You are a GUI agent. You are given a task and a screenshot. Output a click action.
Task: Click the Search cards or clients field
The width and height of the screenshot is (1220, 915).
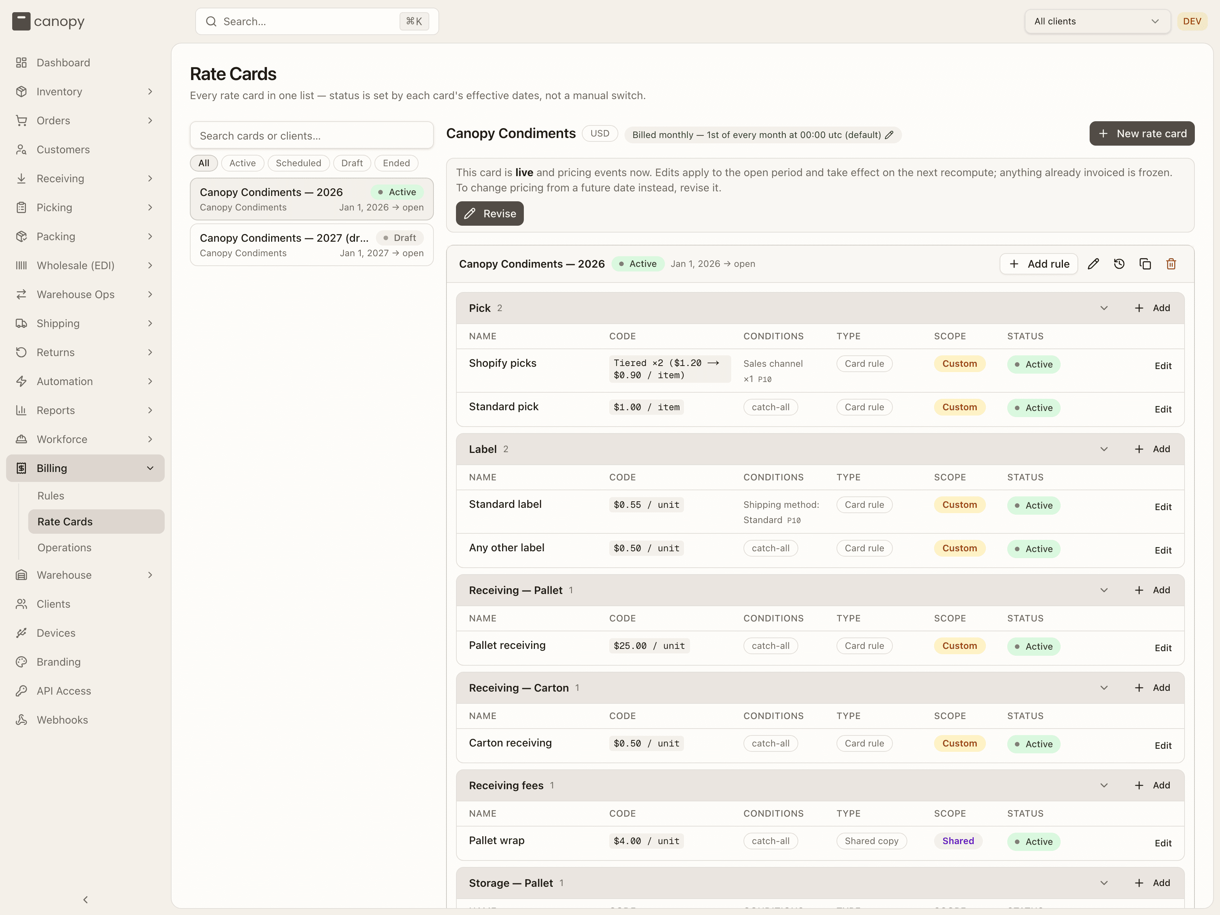click(311, 136)
